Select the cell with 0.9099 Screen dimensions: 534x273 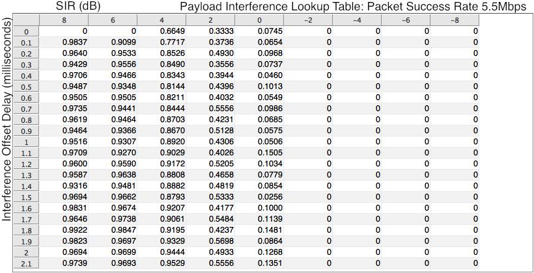(113, 42)
